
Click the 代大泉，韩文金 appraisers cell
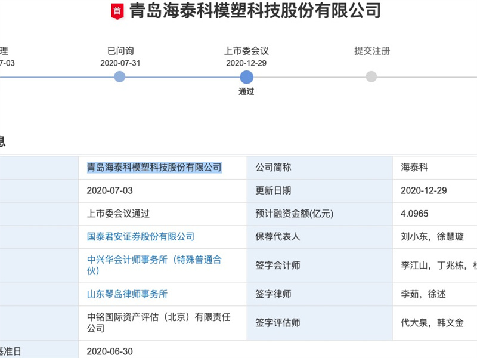pyautogui.click(x=435, y=323)
